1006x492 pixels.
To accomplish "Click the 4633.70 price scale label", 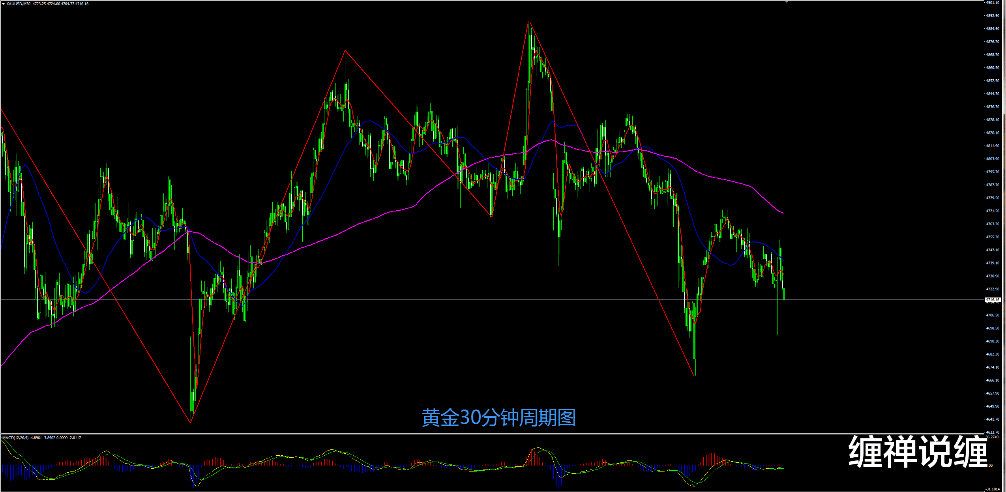I will [x=993, y=432].
